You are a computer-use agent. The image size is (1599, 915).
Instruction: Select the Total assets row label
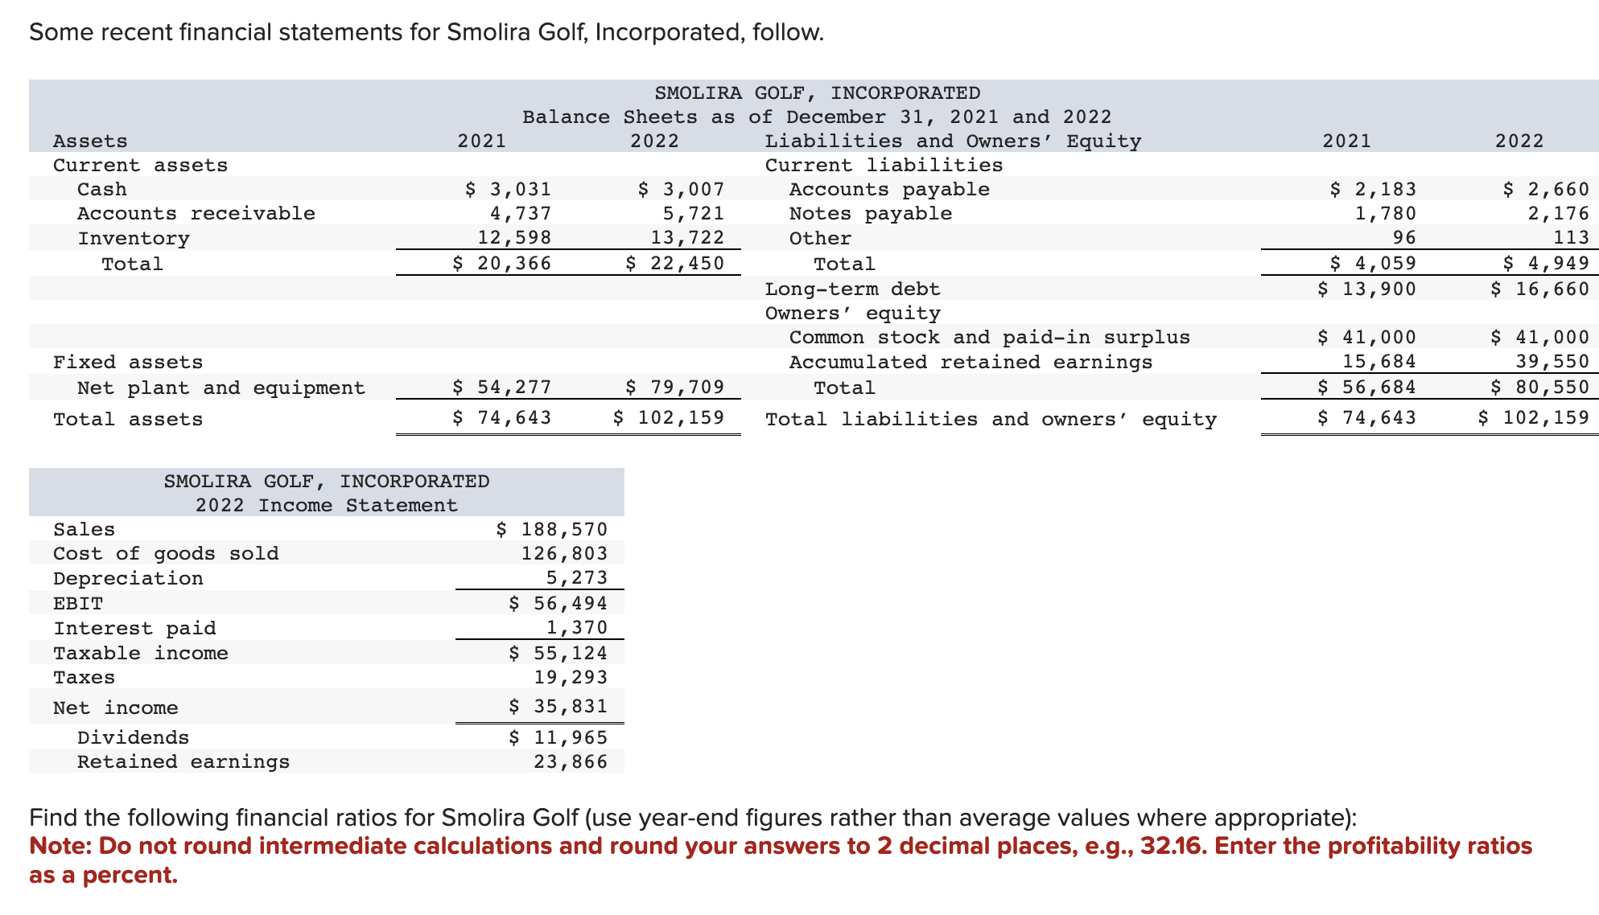click(128, 419)
